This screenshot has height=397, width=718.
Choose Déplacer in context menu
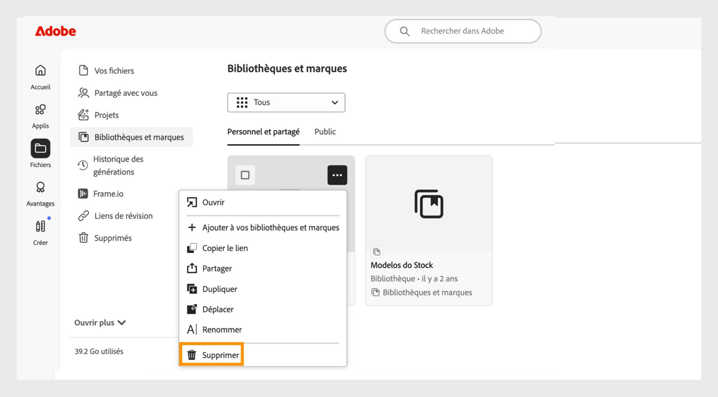coord(263,309)
